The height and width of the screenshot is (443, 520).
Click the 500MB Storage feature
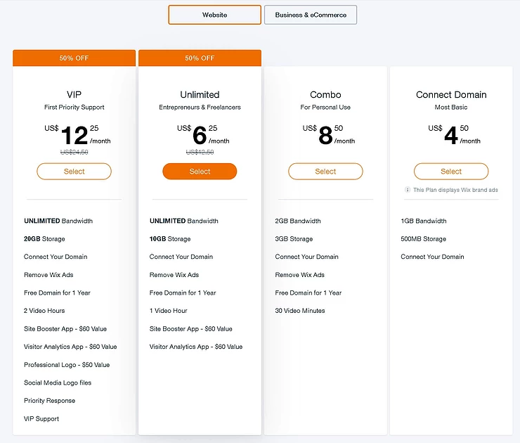[x=423, y=239]
